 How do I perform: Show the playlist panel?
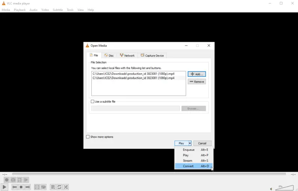click(53, 187)
